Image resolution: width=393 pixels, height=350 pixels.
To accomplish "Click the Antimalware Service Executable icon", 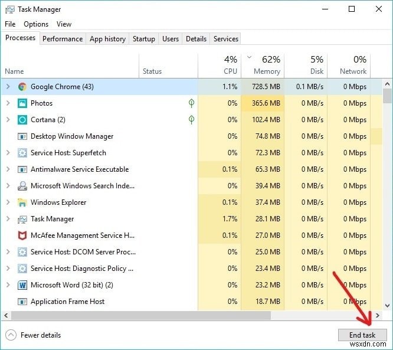I will 22,169.
